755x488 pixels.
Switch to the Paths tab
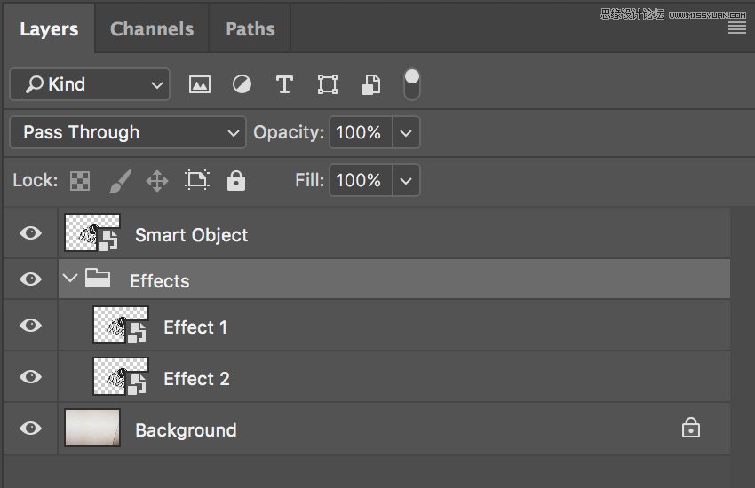tap(250, 29)
